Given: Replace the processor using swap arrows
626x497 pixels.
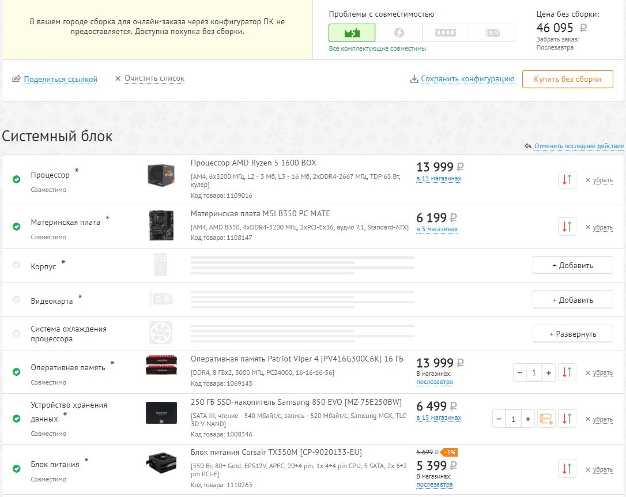Looking at the screenshot, I should pyautogui.click(x=567, y=180).
